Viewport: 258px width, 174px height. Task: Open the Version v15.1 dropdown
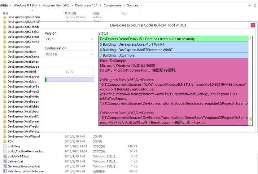[69, 39]
